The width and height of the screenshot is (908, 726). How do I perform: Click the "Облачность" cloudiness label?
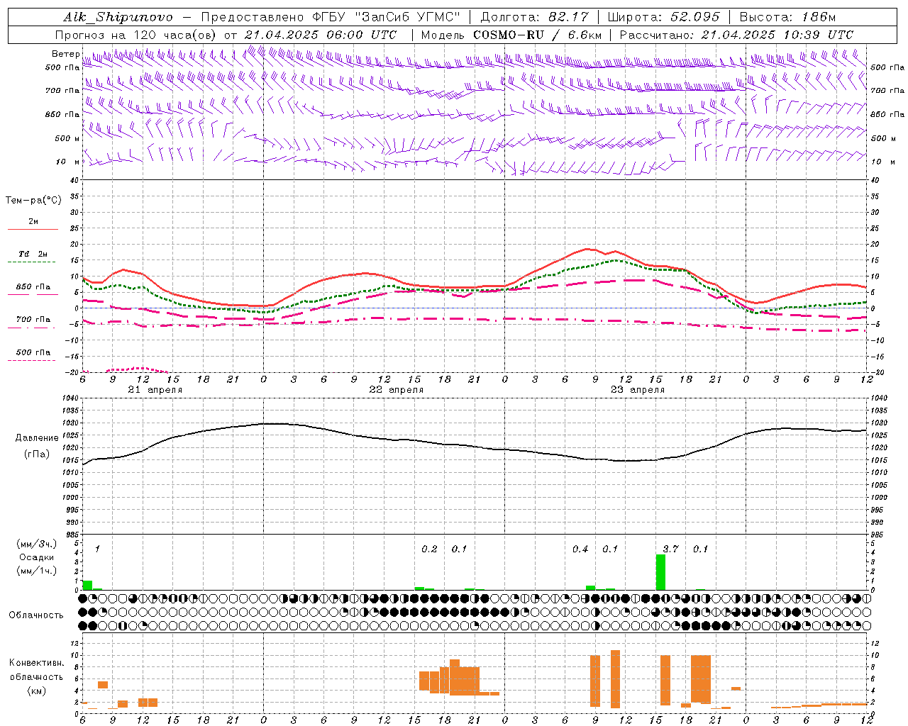pos(36,615)
